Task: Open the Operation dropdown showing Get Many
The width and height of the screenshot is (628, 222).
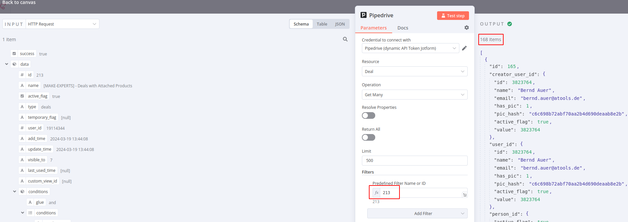Action: tap(414, 95)
